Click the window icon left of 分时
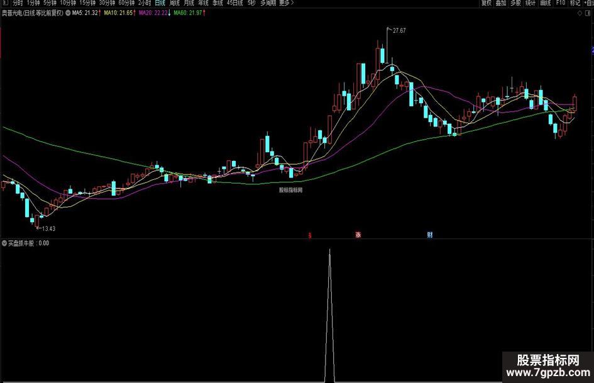The image size is (594, 383). click(5, 3)
